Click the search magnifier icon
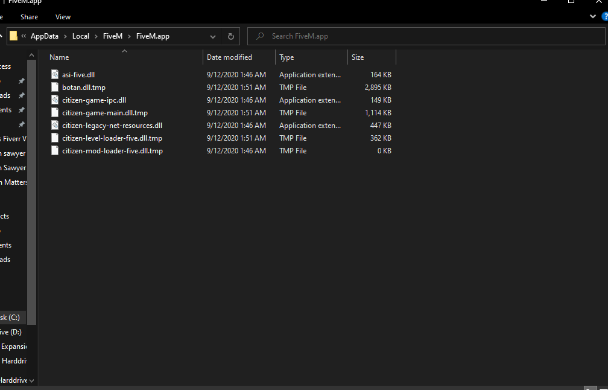Screen dimensions: 608x390 point(260,36)
